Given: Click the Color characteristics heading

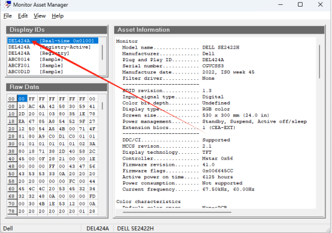Looking at the screenshot, I should click(x=149, y=201).
